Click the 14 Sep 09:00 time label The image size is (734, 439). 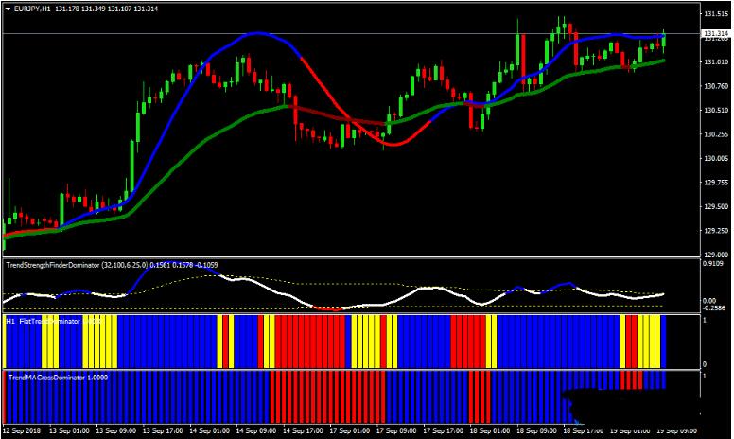point(256,430)
